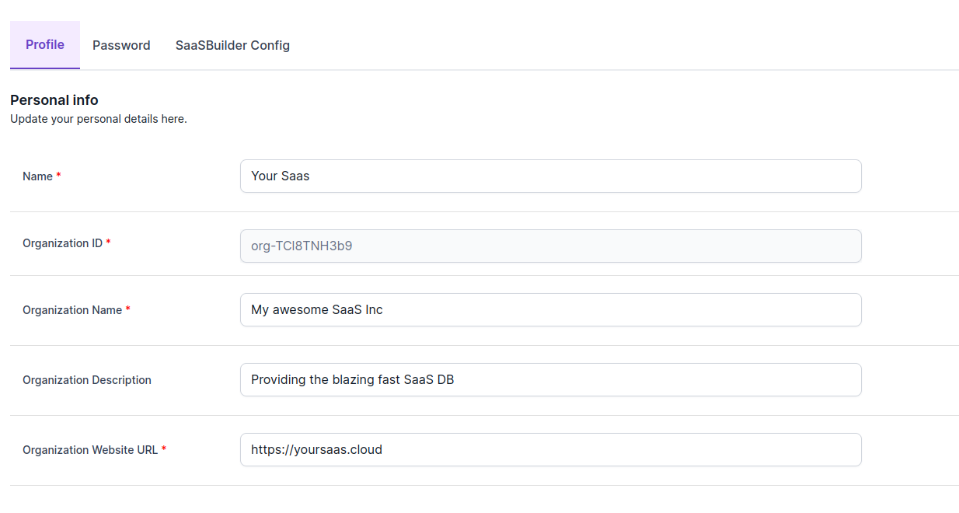Click the "Organization Website URL" label
Image resolution: width=959 pixels, height=513 pixels.
click(x=90, y=450)
